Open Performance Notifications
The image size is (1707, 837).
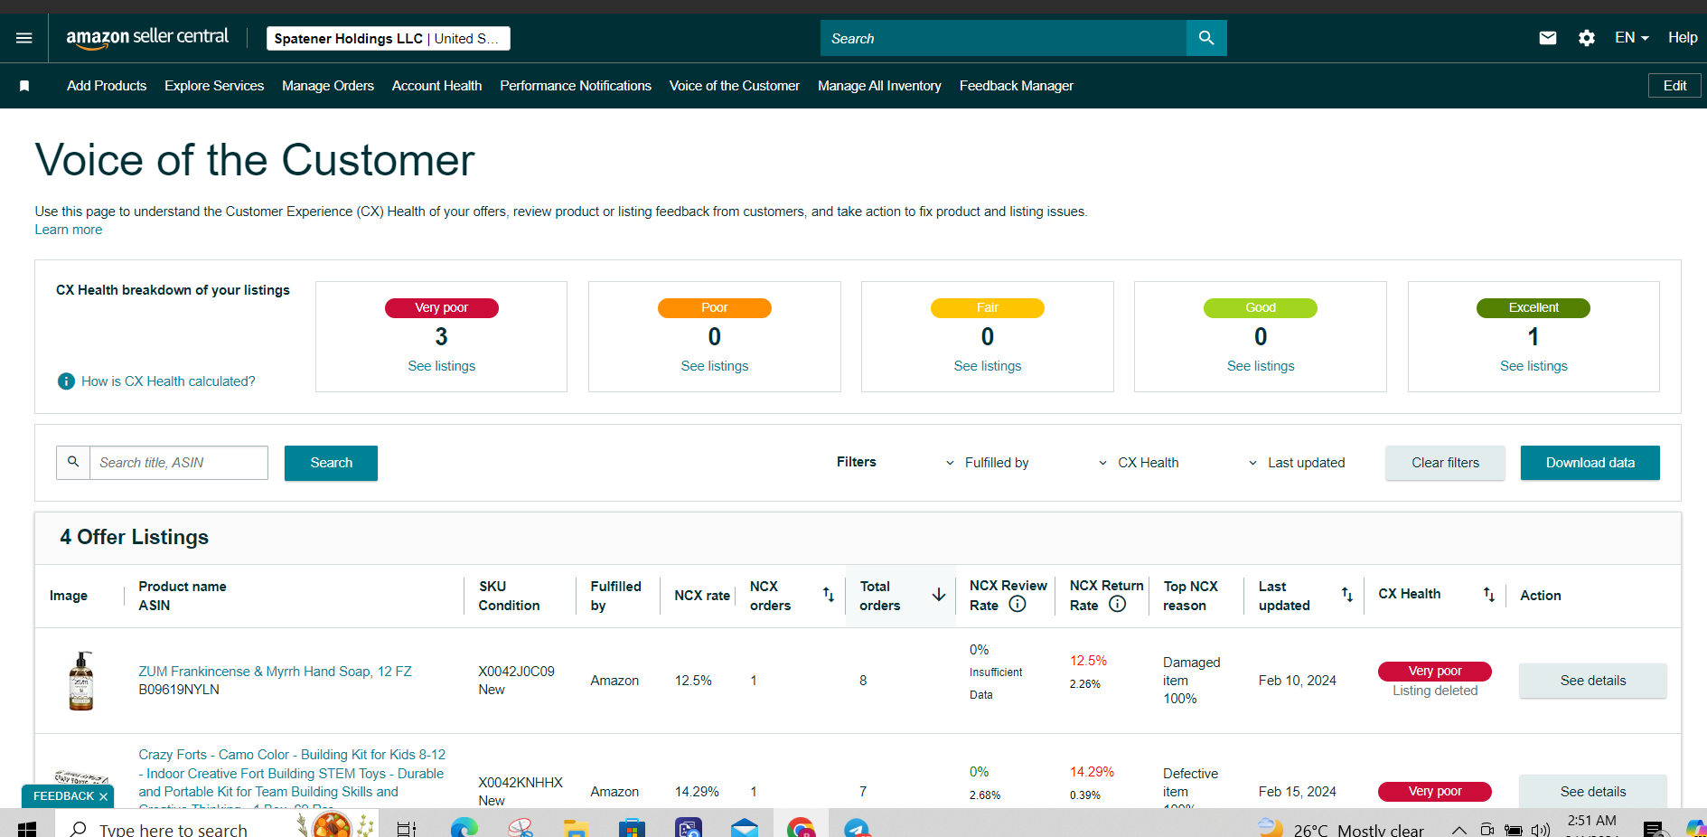pos(576,86)
